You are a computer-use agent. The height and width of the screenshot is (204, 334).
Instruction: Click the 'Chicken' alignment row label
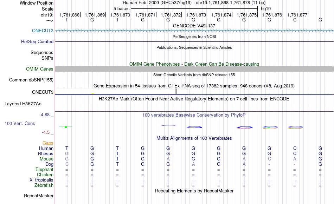[45, 175]
